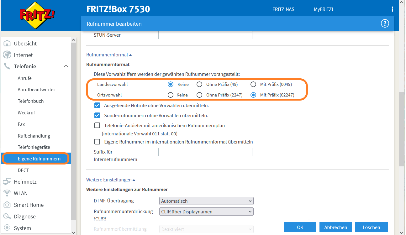Enable amerikanischem Rufnummernplan checkbox
This screenshot has width=406, height=235.
(x=97, y=125)
